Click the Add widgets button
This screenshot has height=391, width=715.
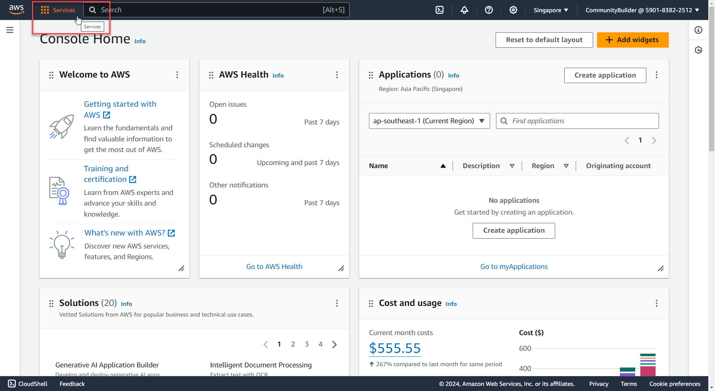633,40
